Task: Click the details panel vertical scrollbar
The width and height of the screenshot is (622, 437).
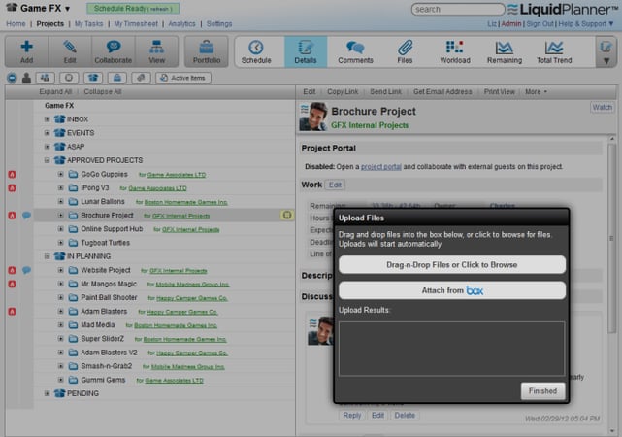Action: tap(611, 238)
